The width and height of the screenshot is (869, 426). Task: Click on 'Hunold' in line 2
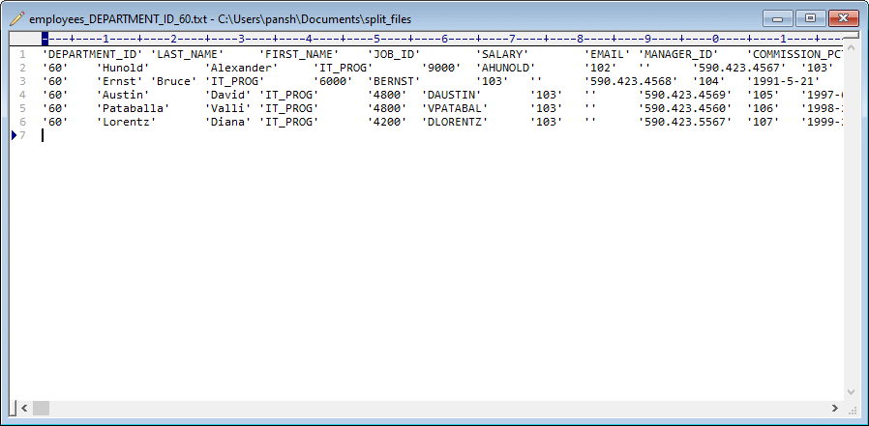coord(123,68)
